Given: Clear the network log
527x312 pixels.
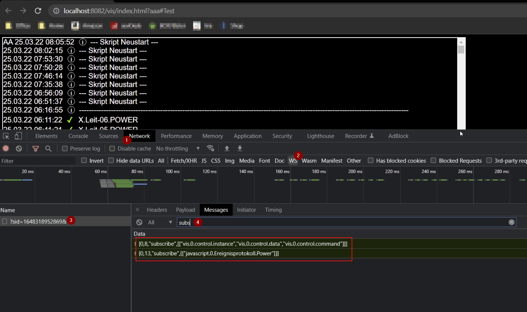Looking at the screenshot, I should coord(19,148).
